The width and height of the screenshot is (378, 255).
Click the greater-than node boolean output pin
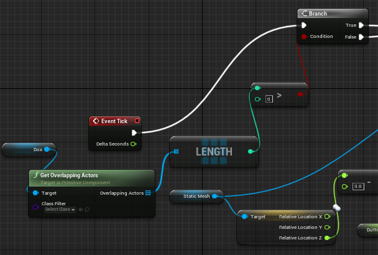tap(300, 95)
